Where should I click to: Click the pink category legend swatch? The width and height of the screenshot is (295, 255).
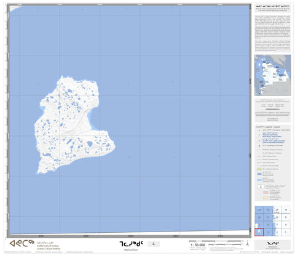pyautogui.click(x=265, y=192)
